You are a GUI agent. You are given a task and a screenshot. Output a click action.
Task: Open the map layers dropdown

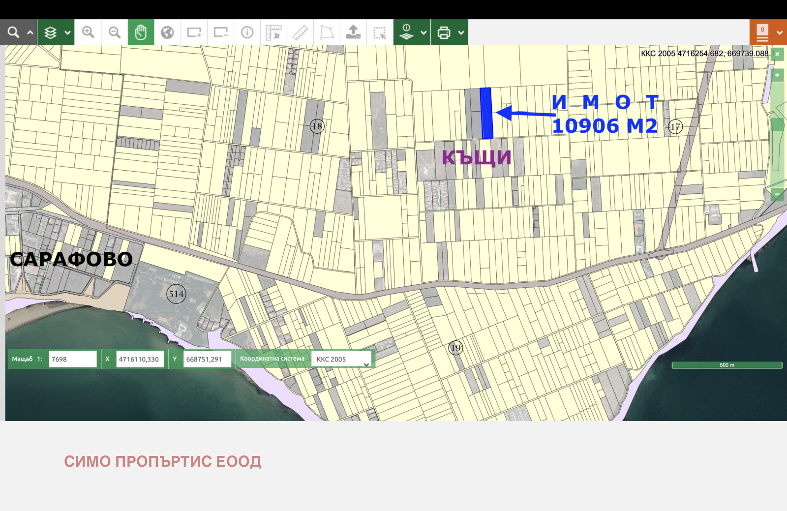[56, 32]
